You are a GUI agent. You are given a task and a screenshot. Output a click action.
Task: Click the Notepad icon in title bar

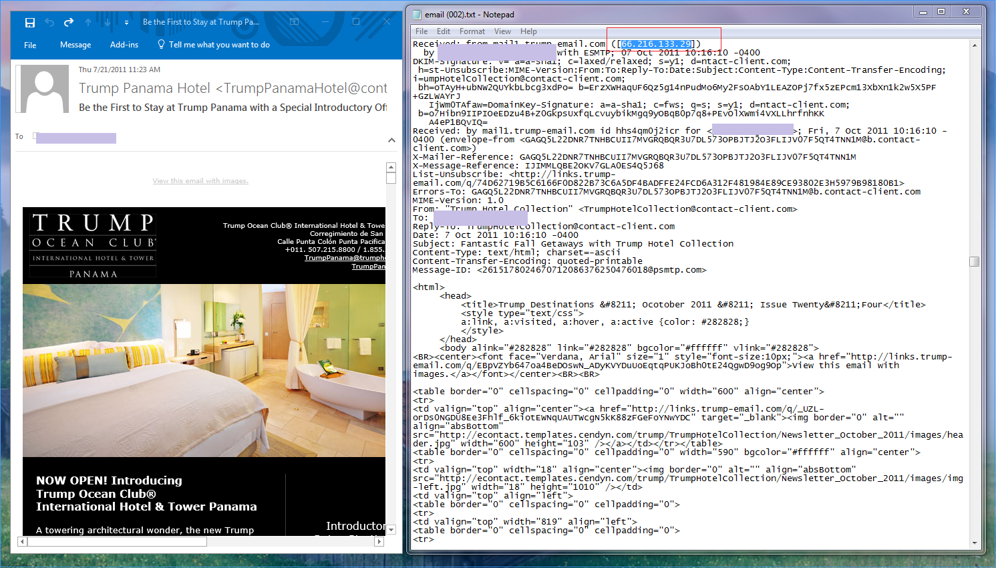(418, 14)
